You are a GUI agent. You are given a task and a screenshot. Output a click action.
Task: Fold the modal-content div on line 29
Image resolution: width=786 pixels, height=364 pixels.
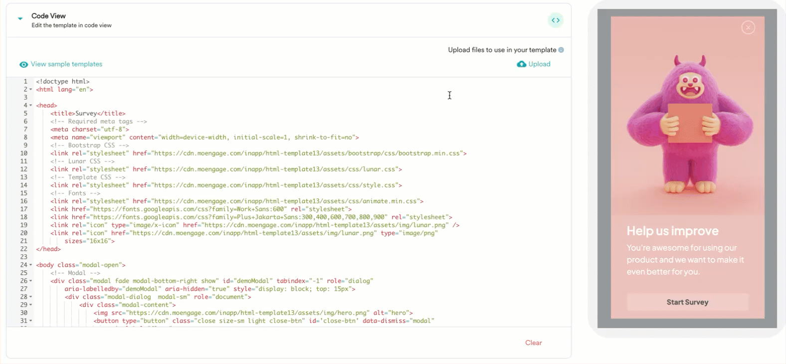pyautogui.click(x=30, y=305)
